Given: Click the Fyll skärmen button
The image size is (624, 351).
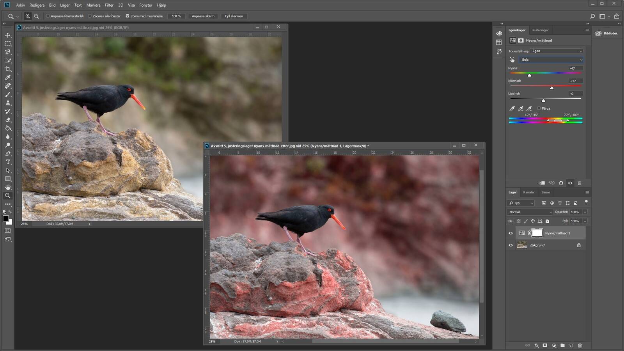Looking at the screenshot, I should click(x=234, y=16).
